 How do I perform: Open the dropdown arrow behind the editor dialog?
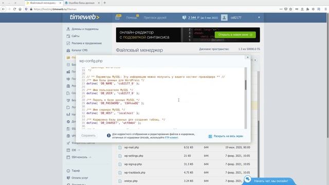click(255, 60)
